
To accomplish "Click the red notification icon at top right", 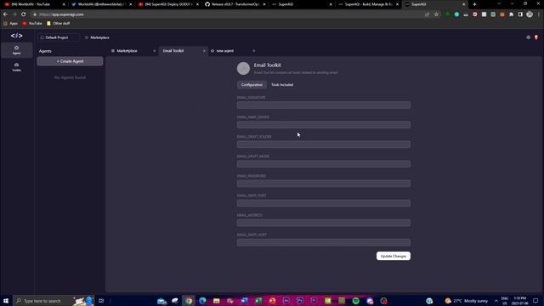I will (536, 37).
